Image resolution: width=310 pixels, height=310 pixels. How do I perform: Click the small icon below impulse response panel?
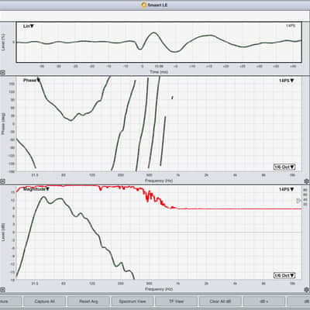tap(2, 72)
